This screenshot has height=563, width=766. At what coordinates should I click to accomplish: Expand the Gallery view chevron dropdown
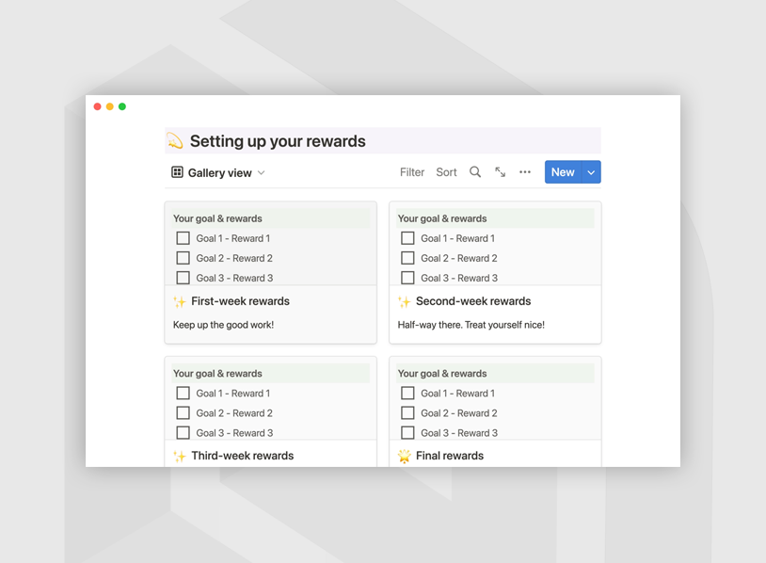262,173
